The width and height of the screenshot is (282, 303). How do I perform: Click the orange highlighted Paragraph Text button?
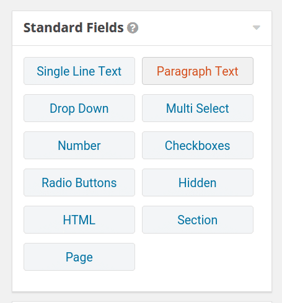pos(198,71)
